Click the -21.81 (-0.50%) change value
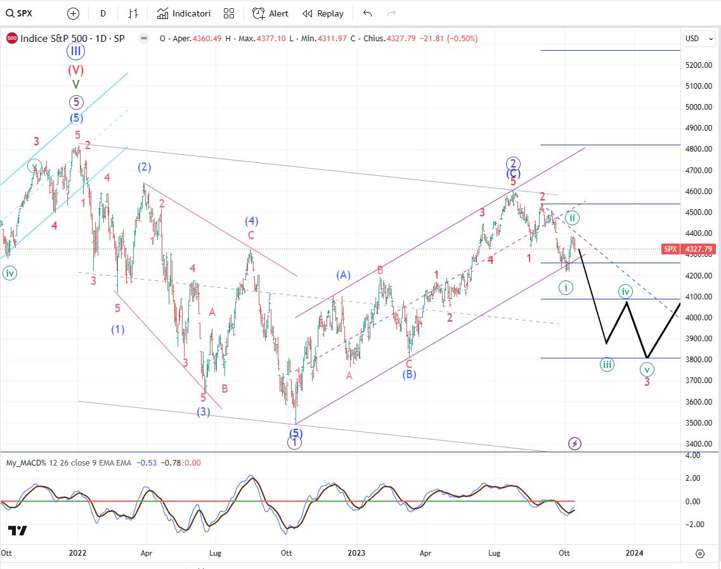Image resolution: width=721 pixels, height=569 pixels. [449, 39]
